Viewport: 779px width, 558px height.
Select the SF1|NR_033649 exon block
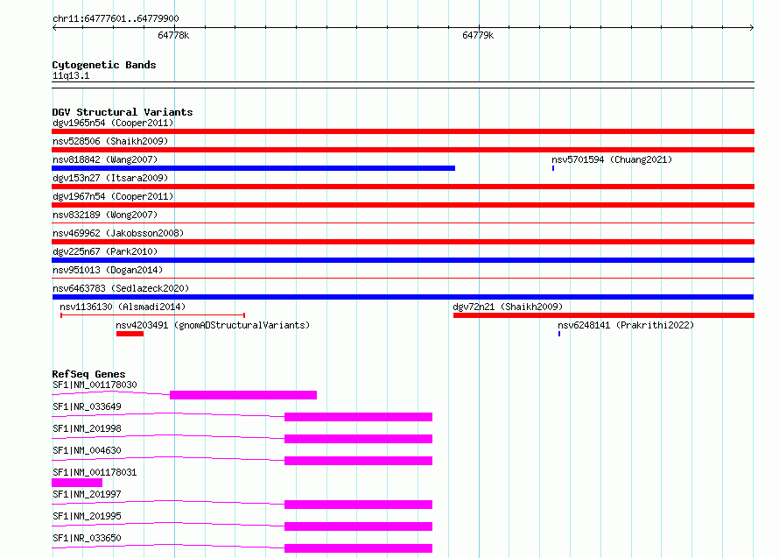coord(358,417)
